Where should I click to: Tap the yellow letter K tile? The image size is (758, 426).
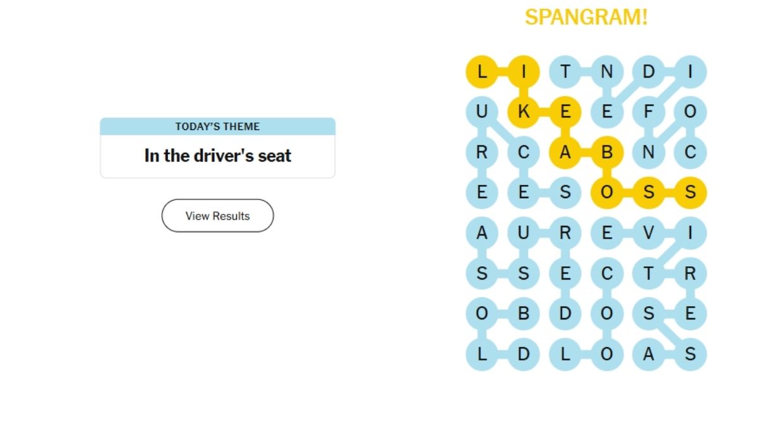[523, 112]
